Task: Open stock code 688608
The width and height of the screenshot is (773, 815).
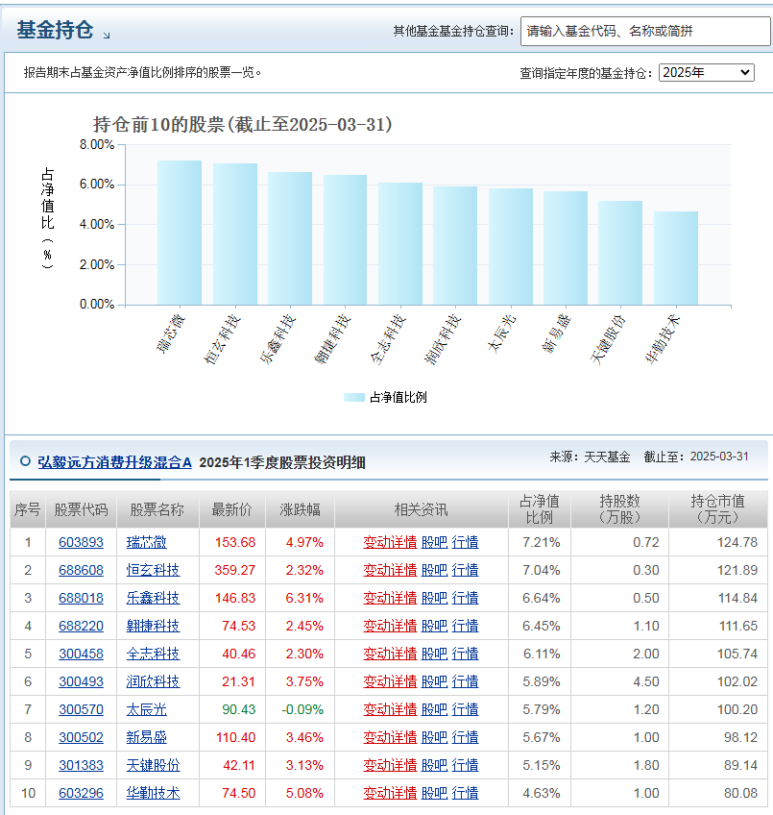Action: (x=81, y=570)
